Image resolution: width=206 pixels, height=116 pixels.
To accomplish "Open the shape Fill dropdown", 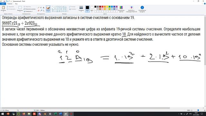I will pyautogui.click(x=73, y=9).
